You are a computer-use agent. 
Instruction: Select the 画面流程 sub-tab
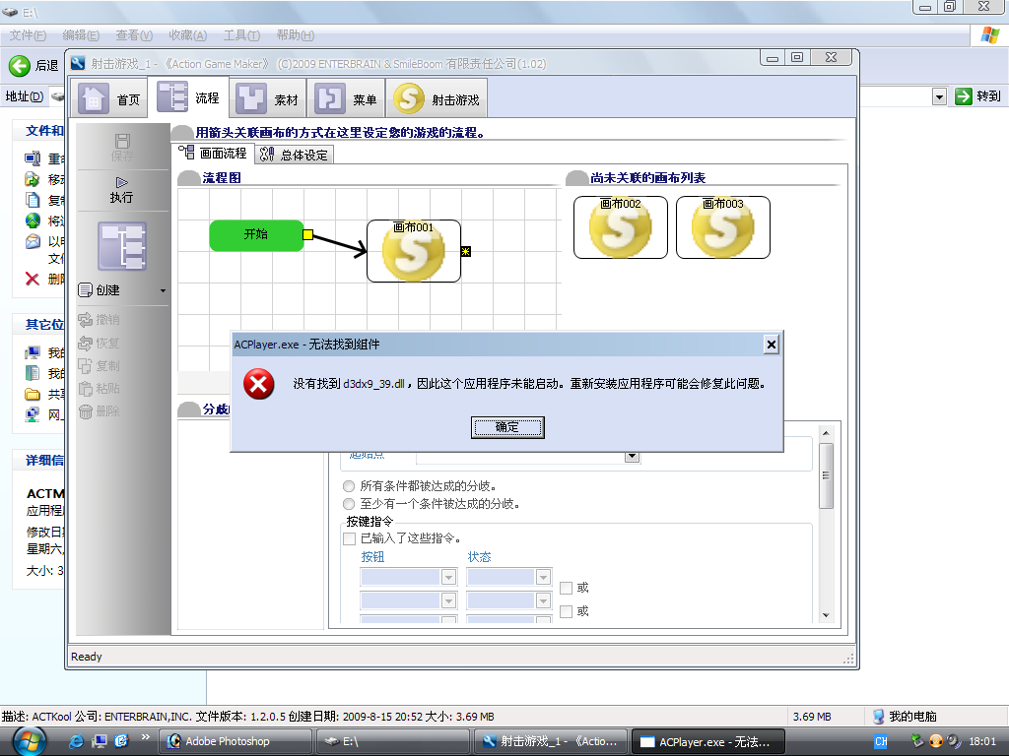pos(215,153)
